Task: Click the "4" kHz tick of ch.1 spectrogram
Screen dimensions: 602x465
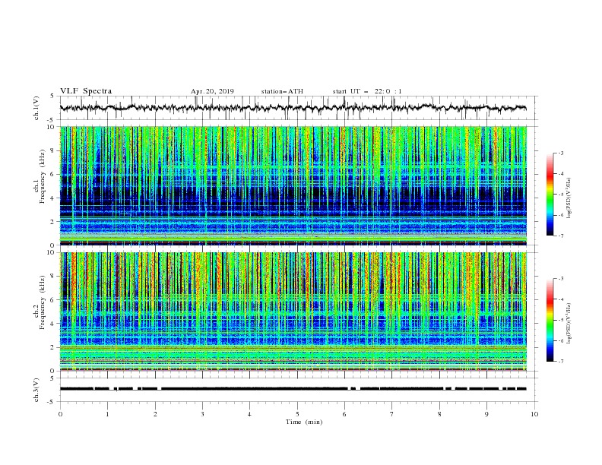Action: pos(52,198)
